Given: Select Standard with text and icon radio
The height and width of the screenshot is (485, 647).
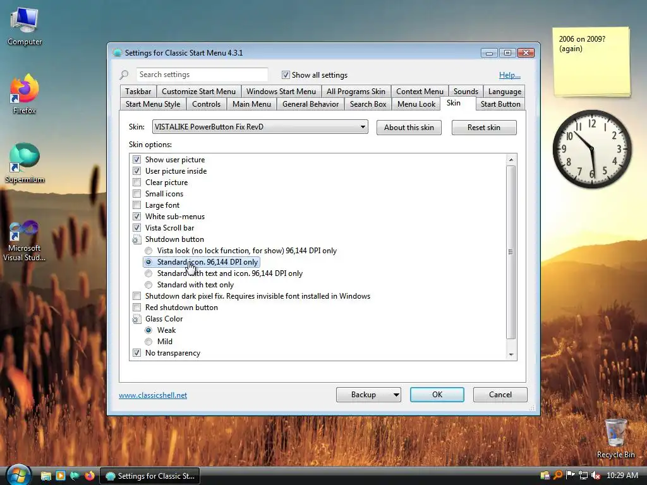Looking at the screenshot, I should 148,273.
